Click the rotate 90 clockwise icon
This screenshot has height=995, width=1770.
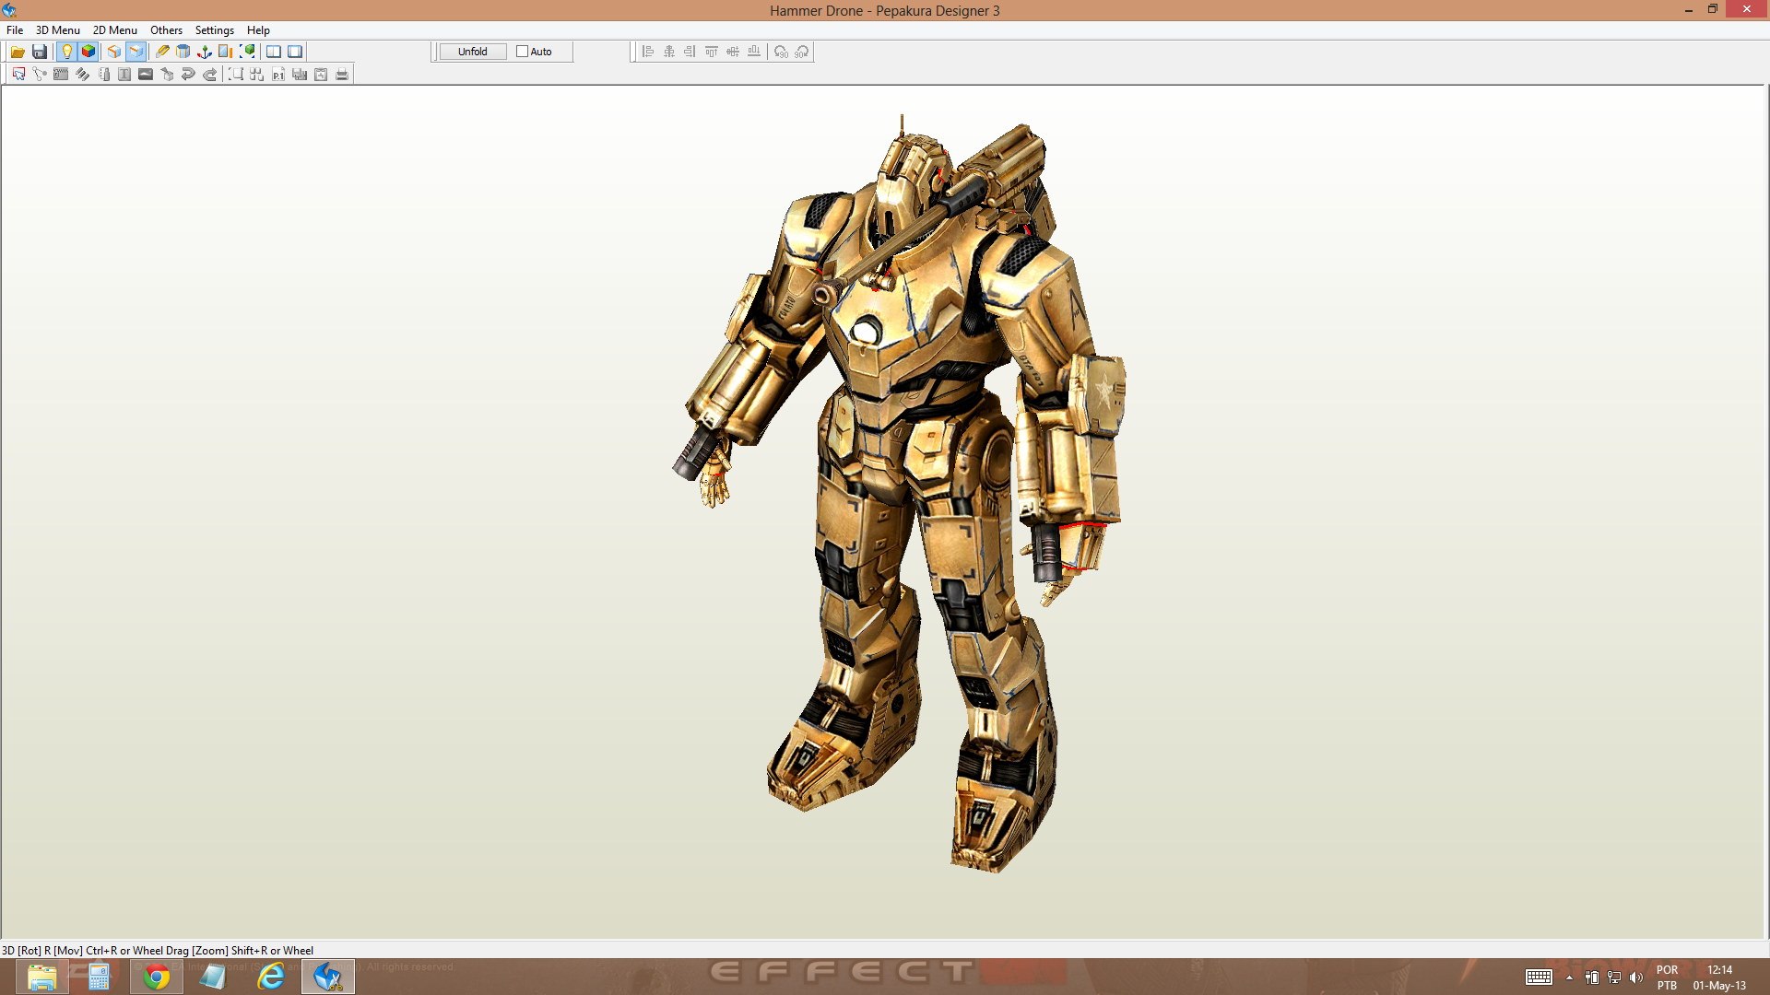[x=802, y=52]
